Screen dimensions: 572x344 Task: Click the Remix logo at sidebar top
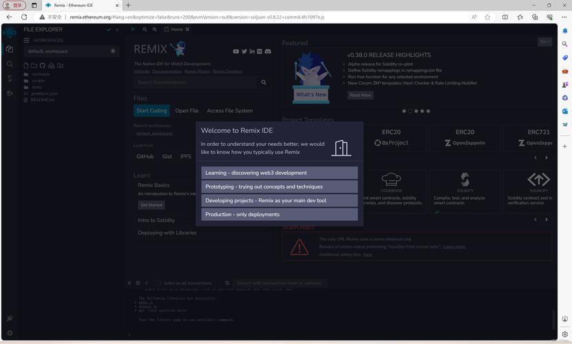(10, 32)
